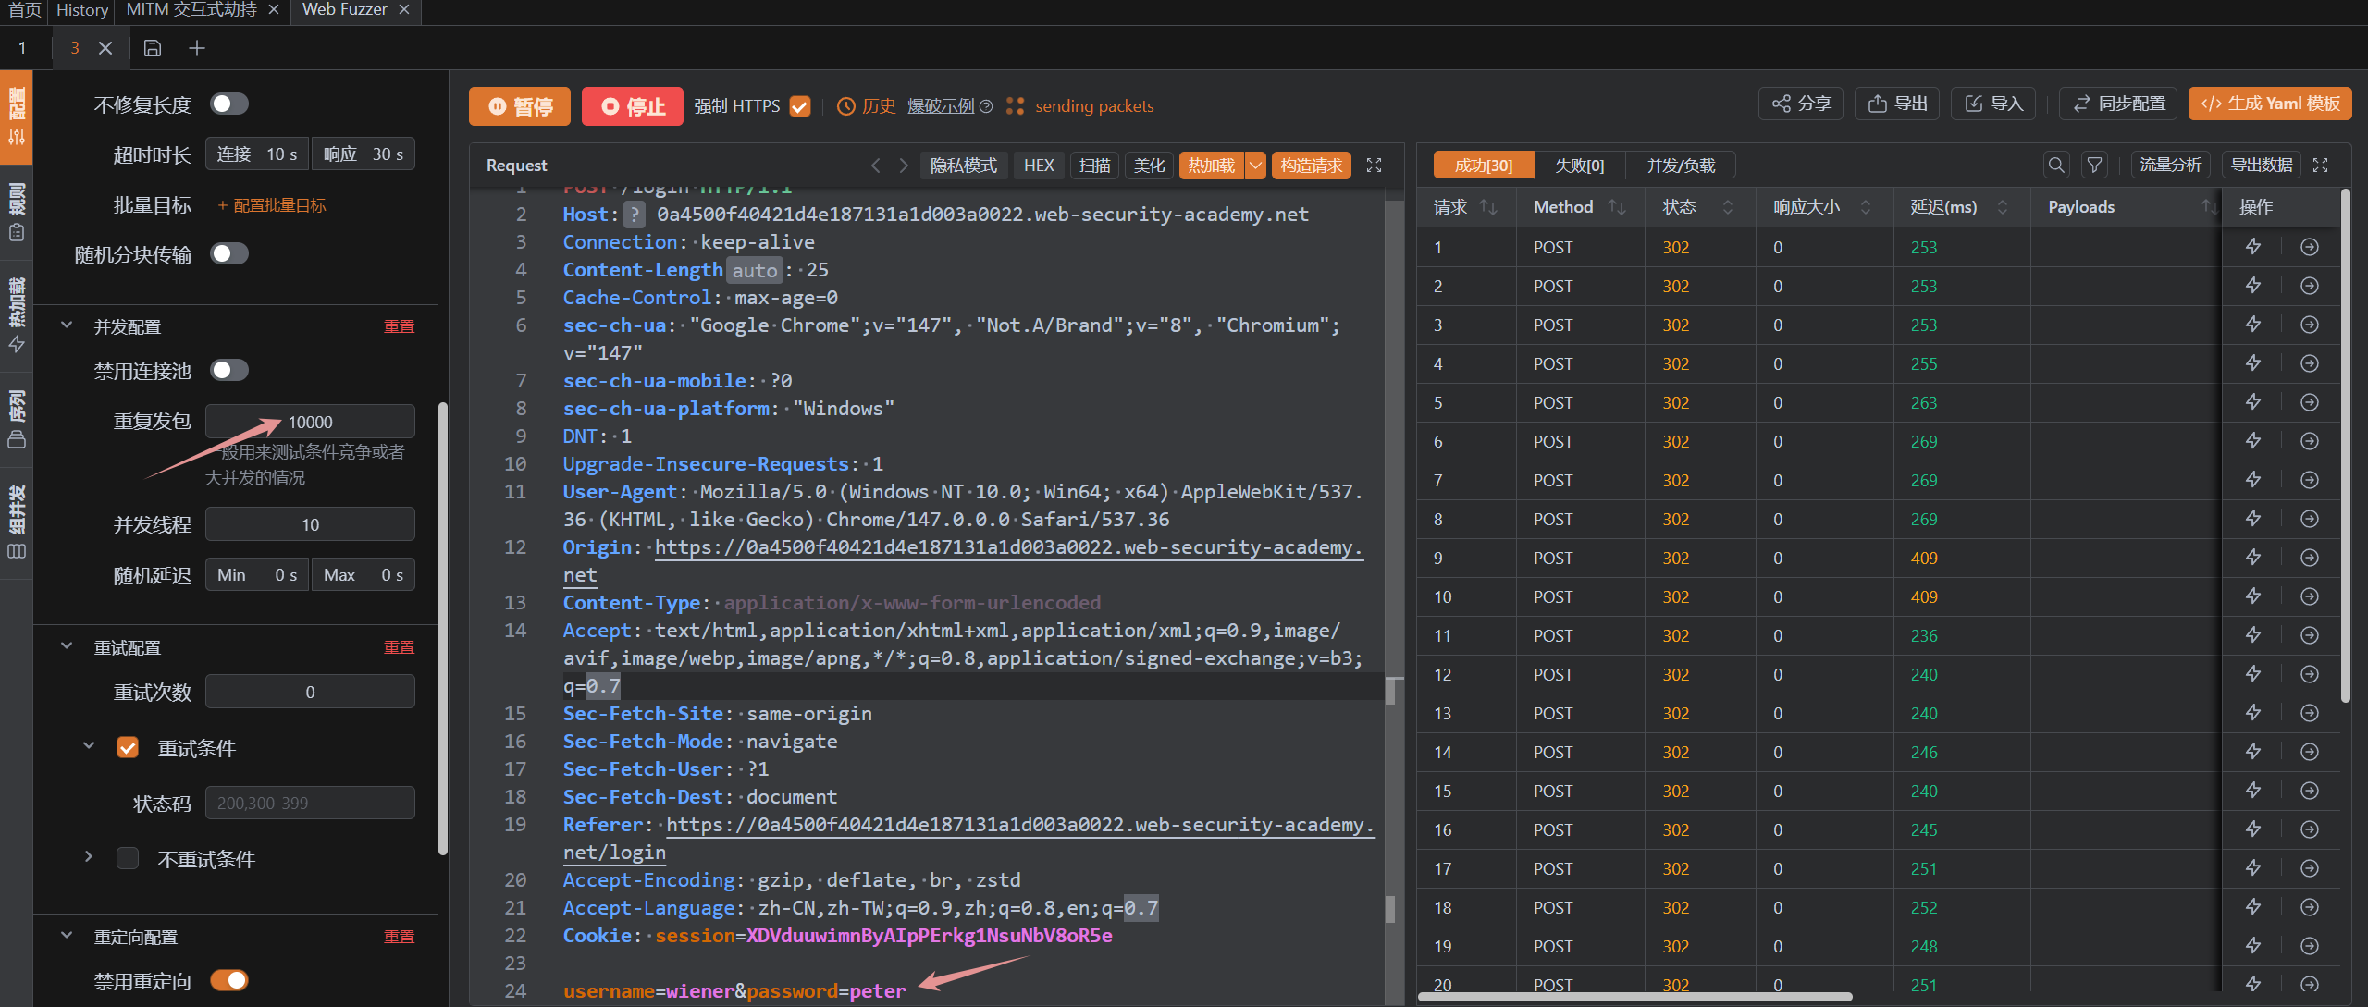Open the 配置批量目标 link
The image size is (2368, 1007).
pos(272,205)
